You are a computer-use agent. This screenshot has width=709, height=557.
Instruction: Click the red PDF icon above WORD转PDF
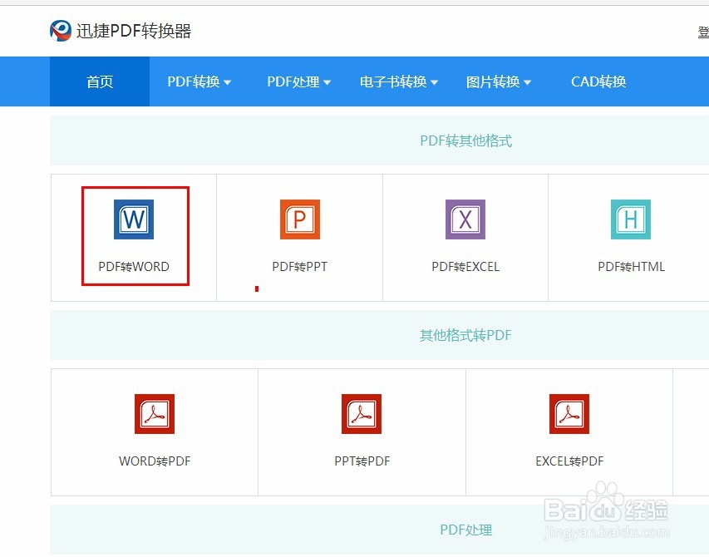pos(155,414)
